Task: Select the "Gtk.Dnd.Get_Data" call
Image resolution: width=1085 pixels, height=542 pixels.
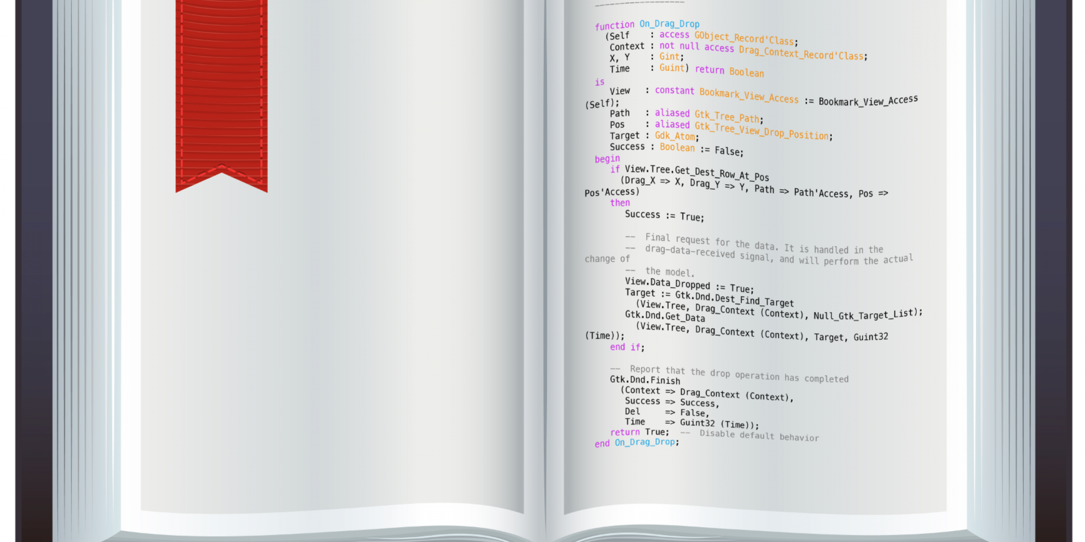Action: click(x=665, y=316)
